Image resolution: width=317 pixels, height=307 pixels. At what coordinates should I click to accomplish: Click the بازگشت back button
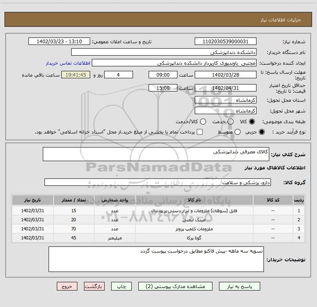point(94,286)
